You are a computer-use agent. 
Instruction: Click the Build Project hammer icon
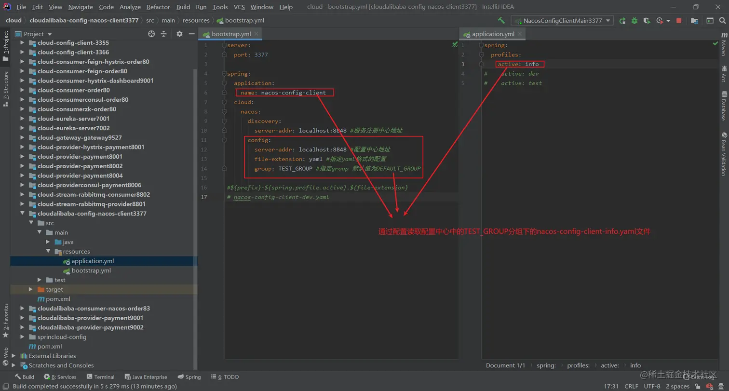click(x=501, y=20)
